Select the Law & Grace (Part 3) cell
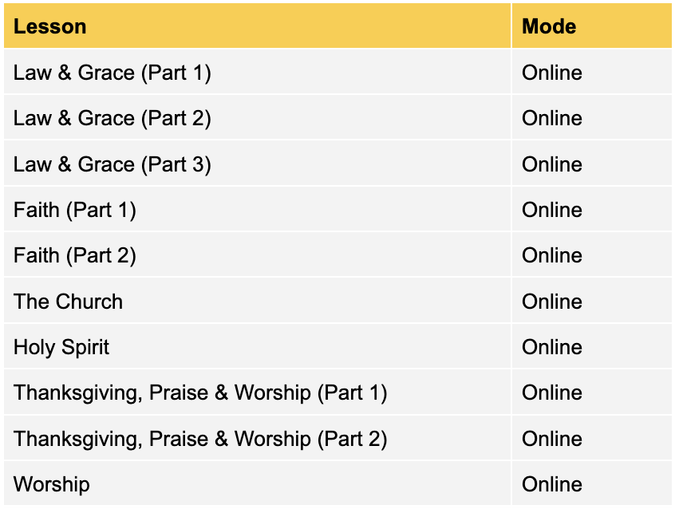Screen dimensions: 675x509 [112, 164]
